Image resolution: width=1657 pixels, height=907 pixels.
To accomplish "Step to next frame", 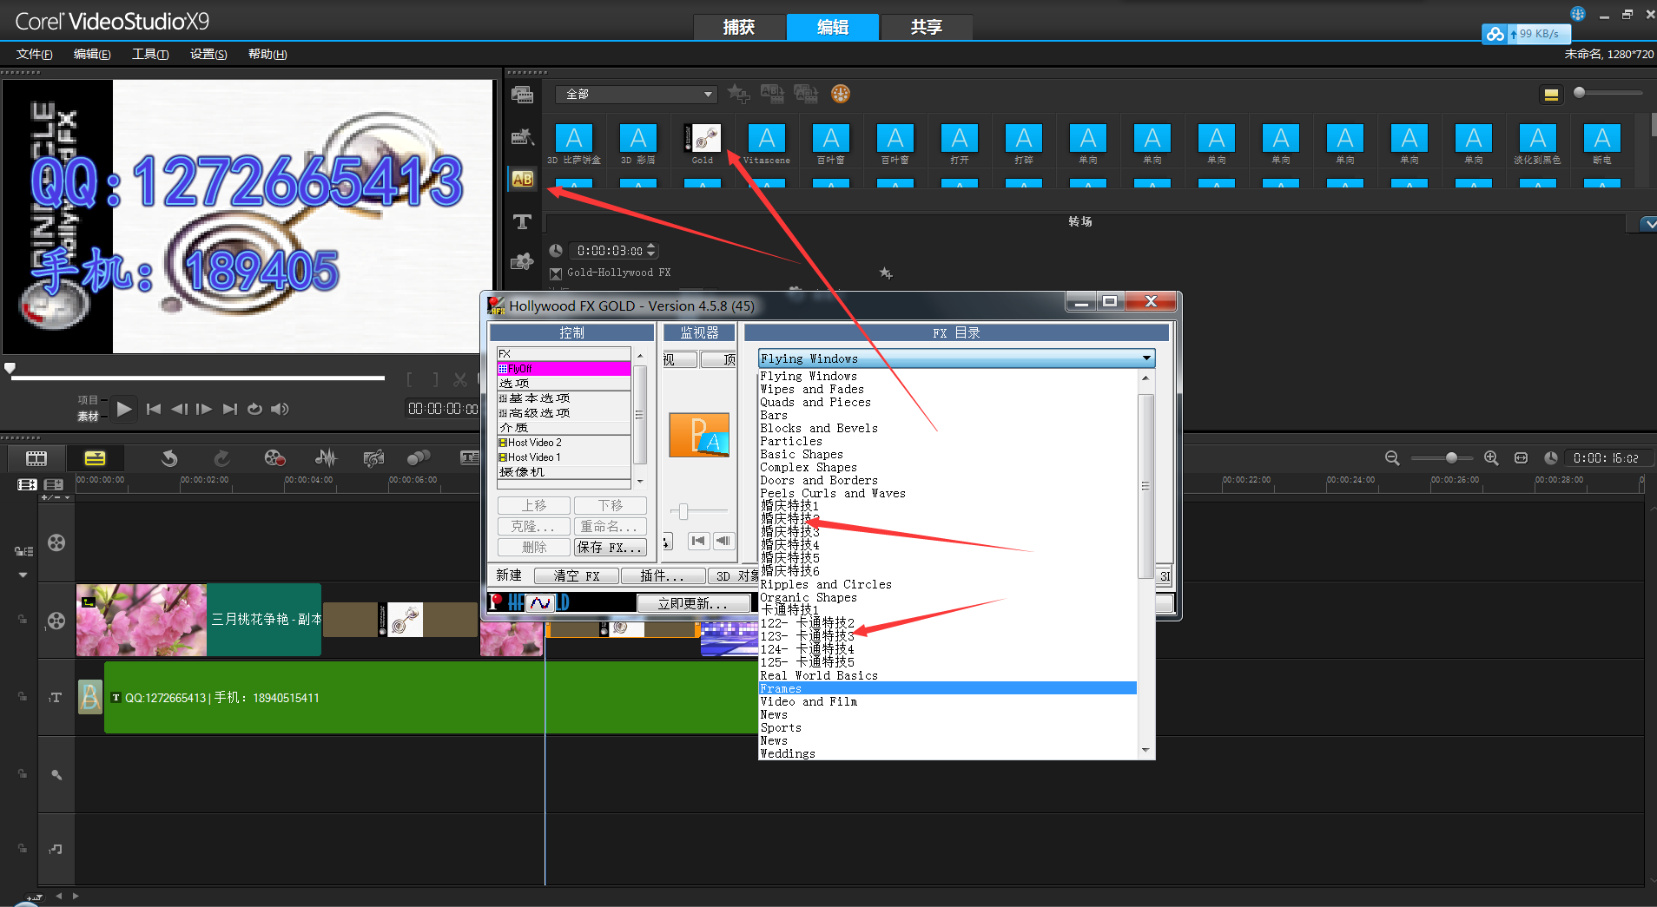I will [204, 409].
